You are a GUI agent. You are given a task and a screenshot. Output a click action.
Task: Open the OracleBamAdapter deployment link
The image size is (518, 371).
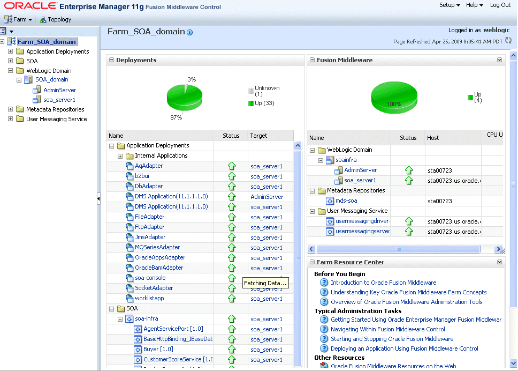pyautogui.click(x=159, y=268)
